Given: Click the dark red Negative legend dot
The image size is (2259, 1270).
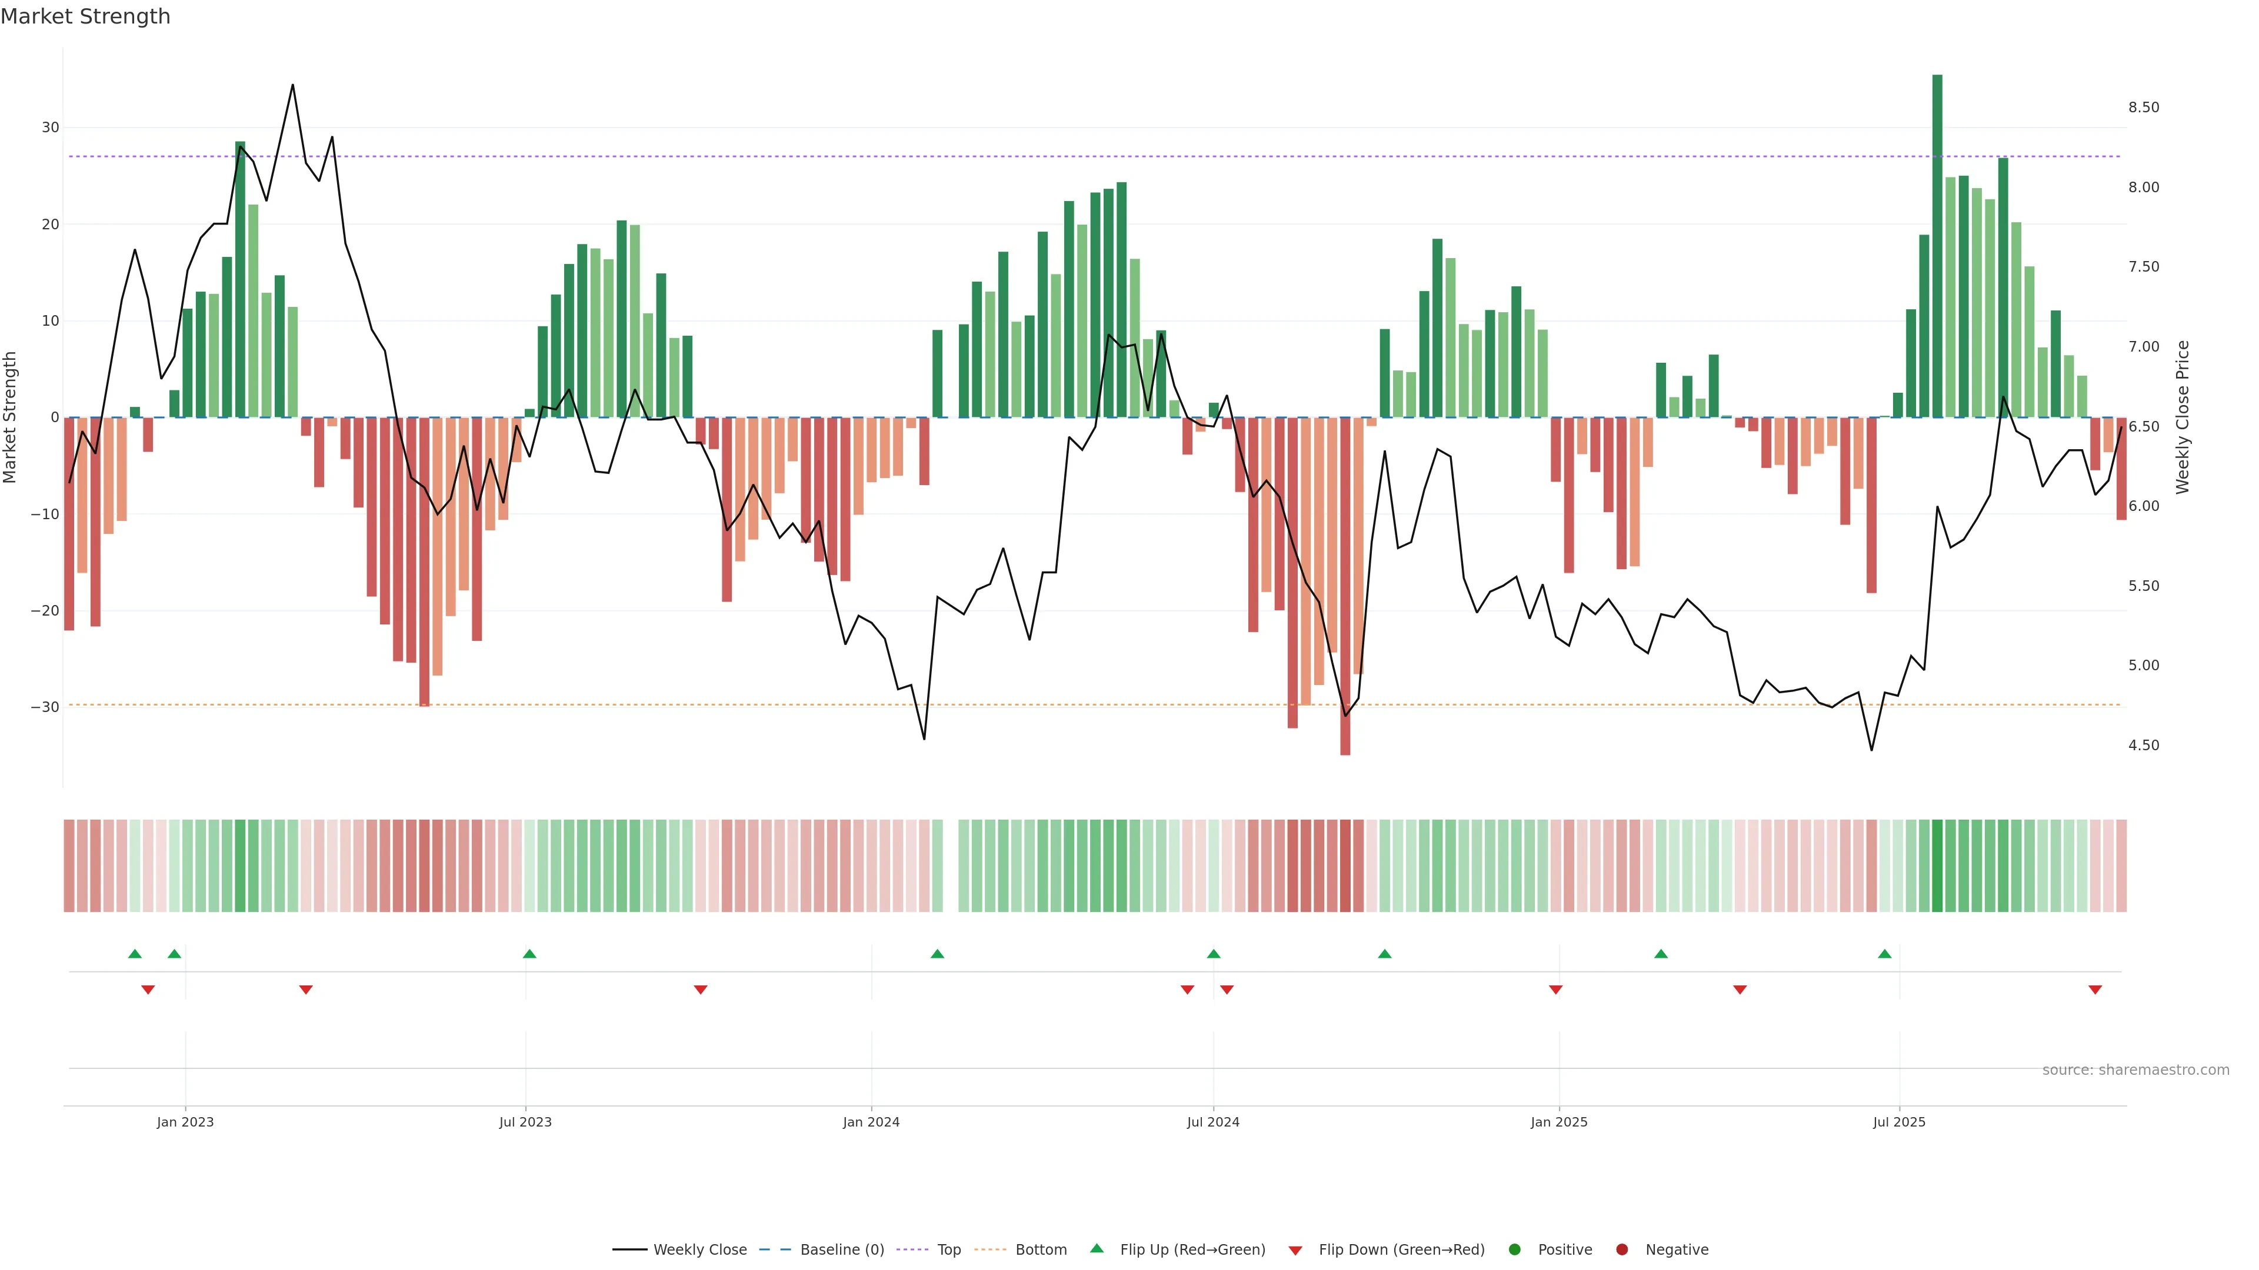Looking at the screenshot, I should pos(1621,1250).
